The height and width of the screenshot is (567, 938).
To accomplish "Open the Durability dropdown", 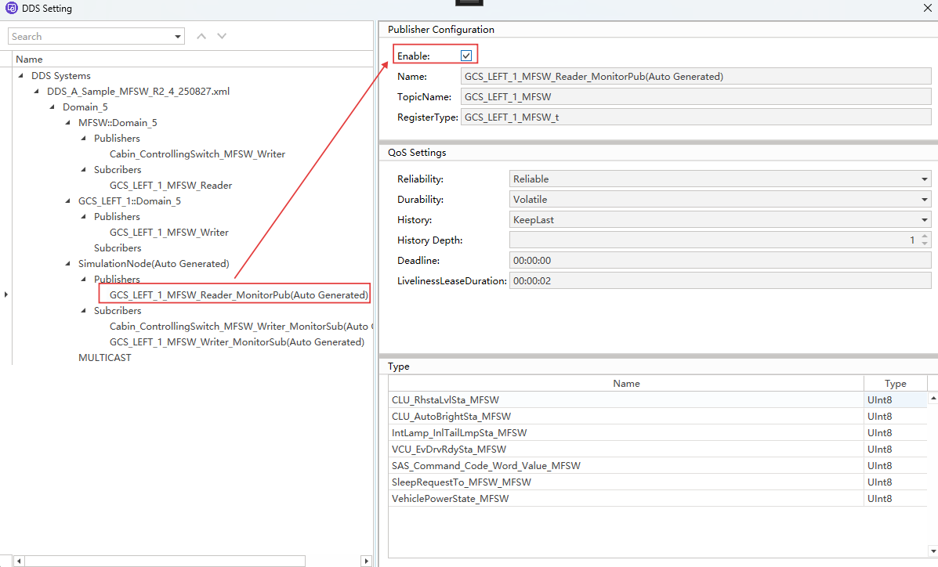I will [925, 200].
